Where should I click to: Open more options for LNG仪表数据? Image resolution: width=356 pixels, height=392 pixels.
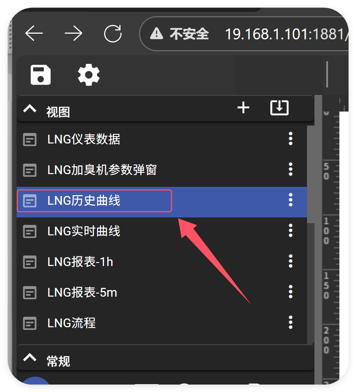290,139
